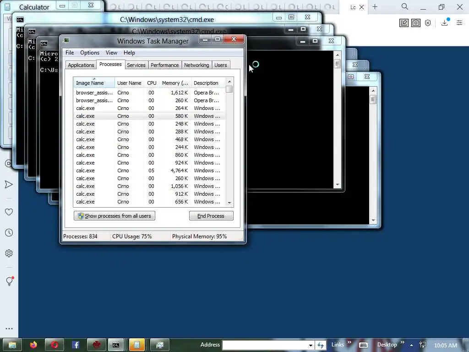Select the calc.exe row using 656 K
The width and height of the screenshot is (469, 352).
[x=149, y=202]
